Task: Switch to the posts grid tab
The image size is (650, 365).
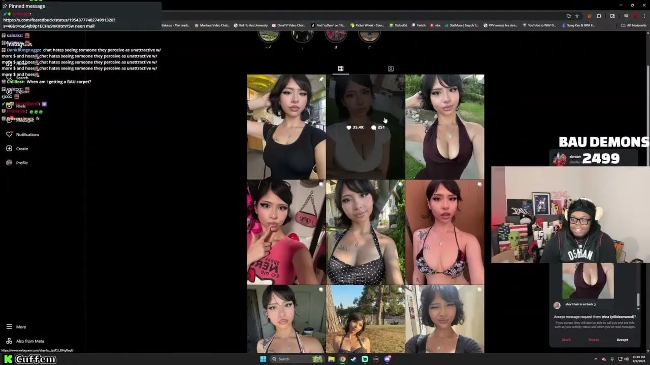Action: click(x=341, y=68)
